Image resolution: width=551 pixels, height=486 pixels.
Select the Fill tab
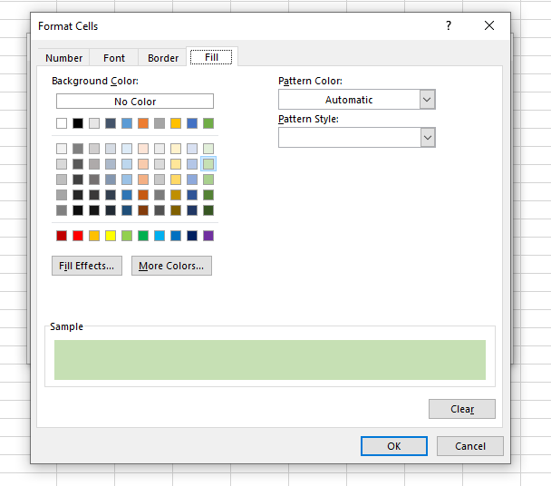(211, 57)
